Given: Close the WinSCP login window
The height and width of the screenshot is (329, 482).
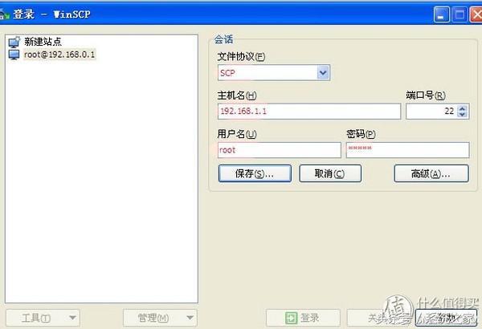Looking at the screenshot, I should pyautogui.click(x=476, y=14).
